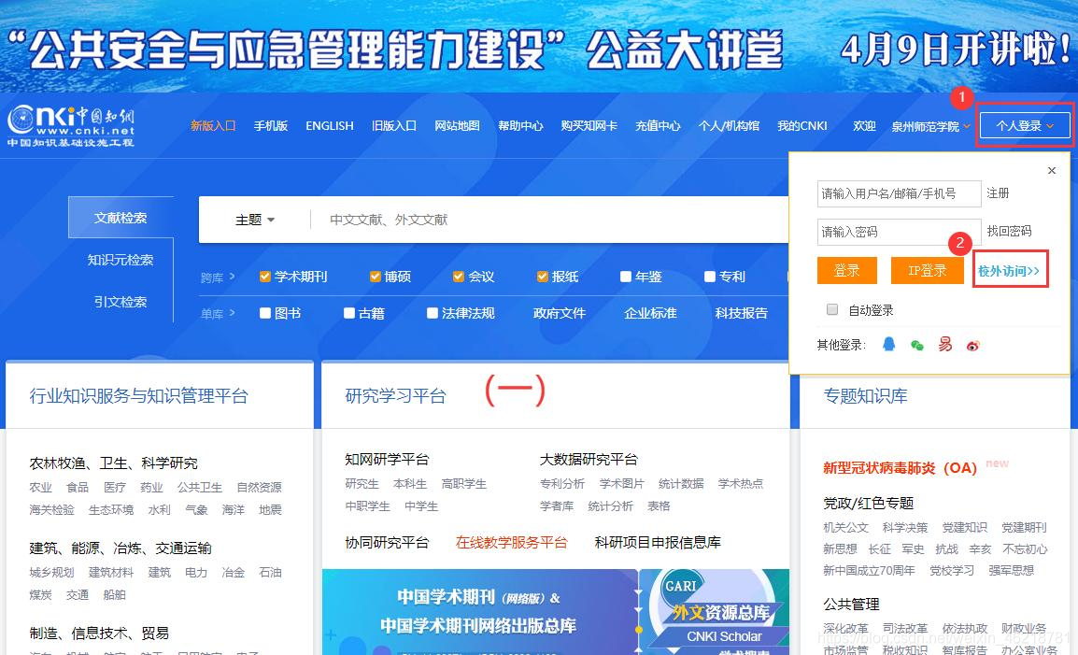Open 帮助中心
The width and height of the screenshot is (1078, 655).
[x=520, y=126]
